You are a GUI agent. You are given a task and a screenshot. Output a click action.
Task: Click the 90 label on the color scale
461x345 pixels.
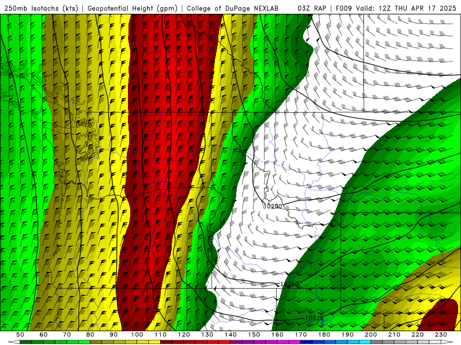(x=114, y=335)
